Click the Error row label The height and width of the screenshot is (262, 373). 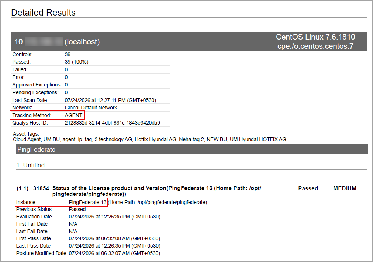point(18,77)
